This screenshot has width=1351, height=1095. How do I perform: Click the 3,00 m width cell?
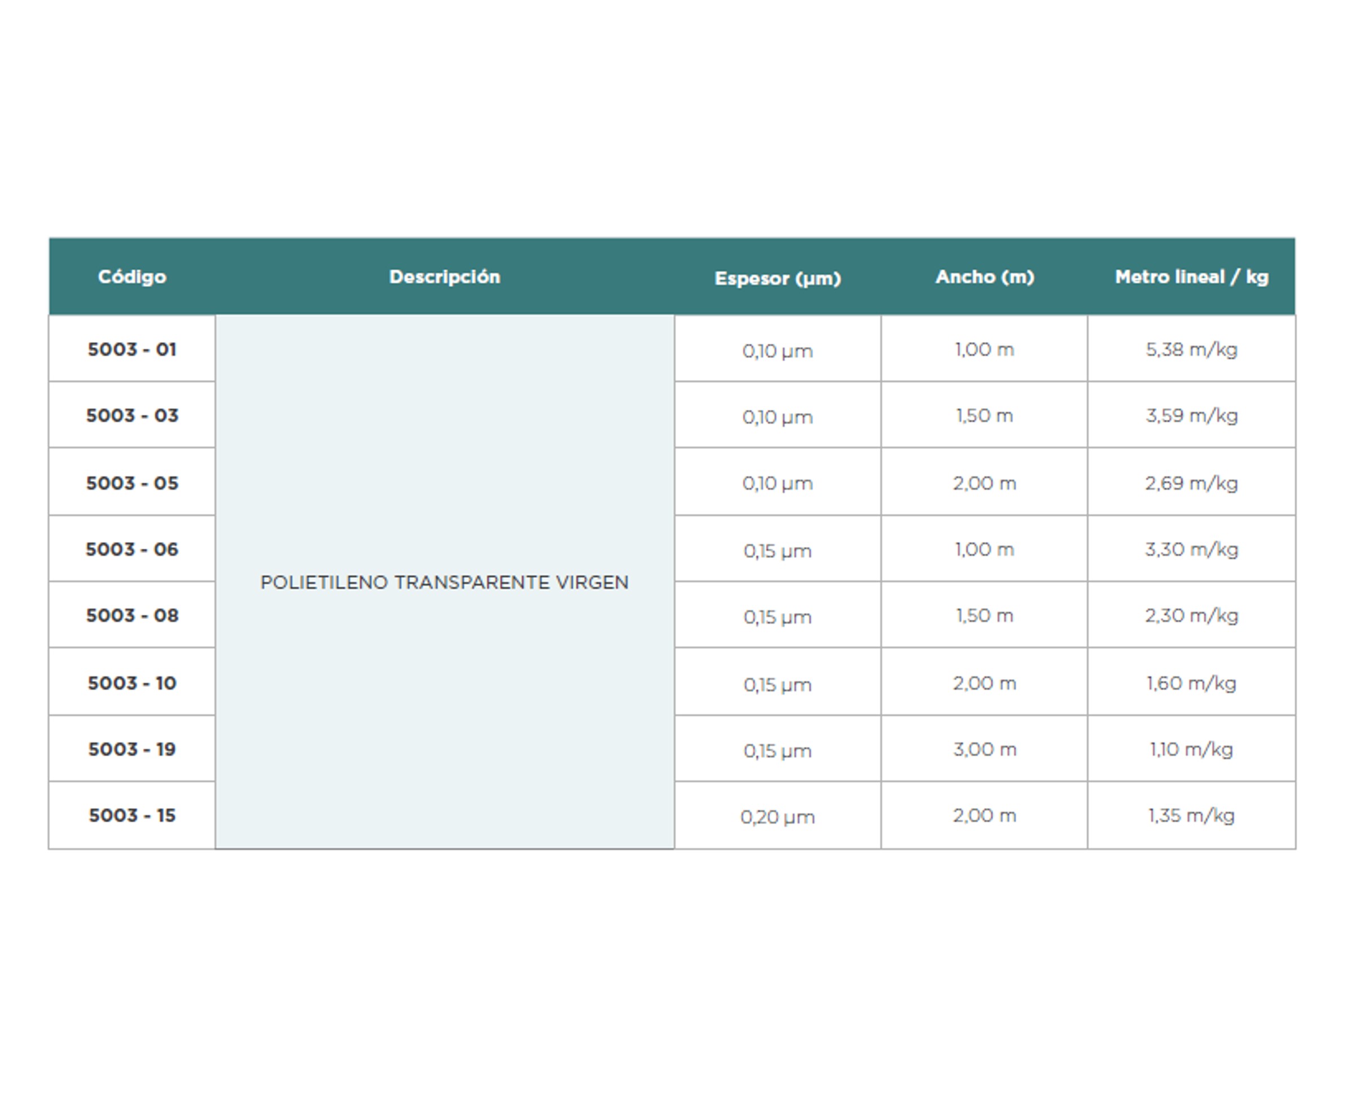[984, 748]
